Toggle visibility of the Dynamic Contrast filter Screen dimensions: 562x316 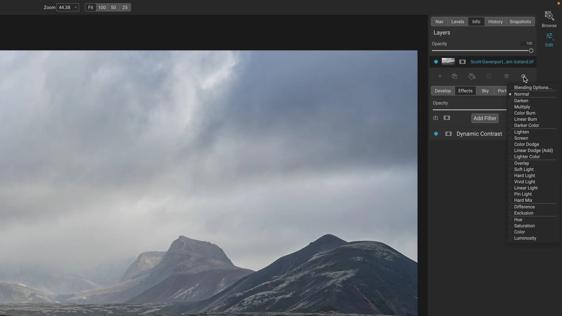click(436, 134)
